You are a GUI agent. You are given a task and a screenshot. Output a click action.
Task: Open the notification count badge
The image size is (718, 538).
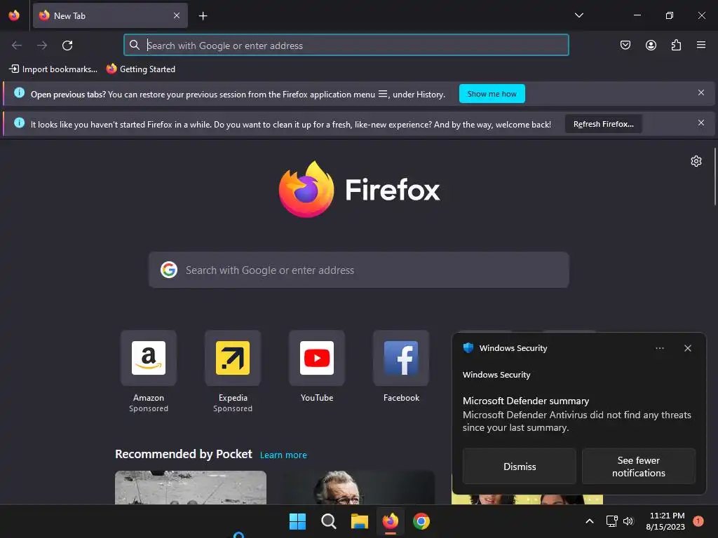click(698, 520)
